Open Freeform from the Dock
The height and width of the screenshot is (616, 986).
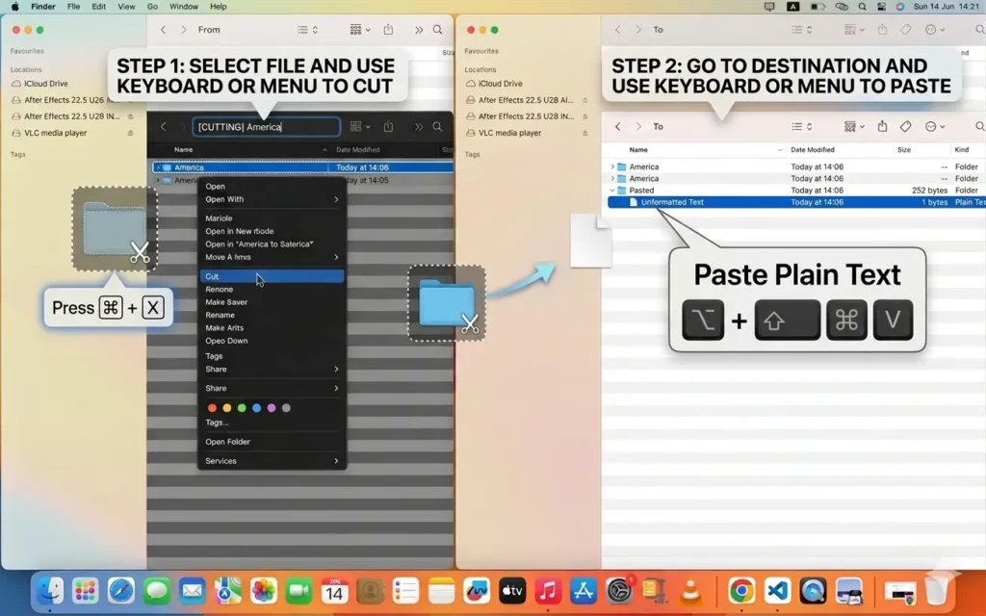[x=477, y=591]
